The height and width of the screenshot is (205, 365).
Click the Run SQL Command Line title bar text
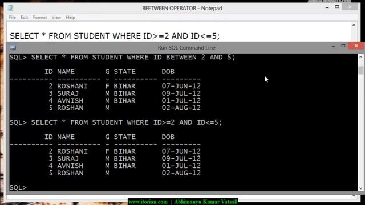click(186, 48)
